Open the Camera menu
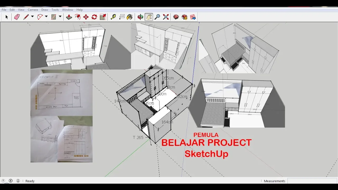The image size is (338, 190). pos(33,10)
